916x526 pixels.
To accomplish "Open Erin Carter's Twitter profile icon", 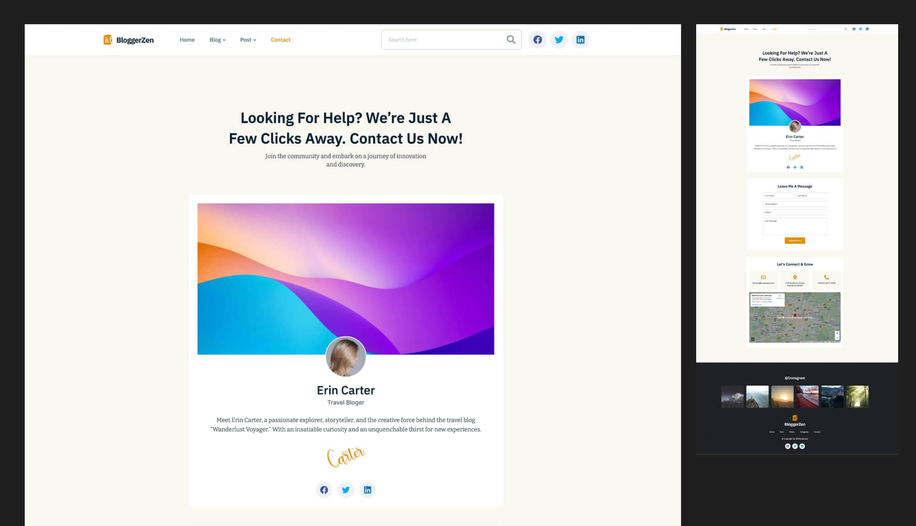I will (346, 490).
